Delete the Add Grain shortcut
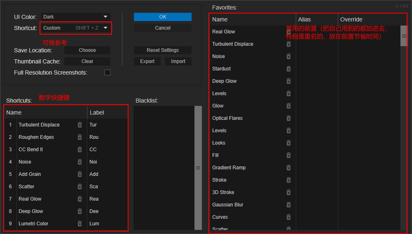This screenshot has width=412, height=234. [80, 174]
